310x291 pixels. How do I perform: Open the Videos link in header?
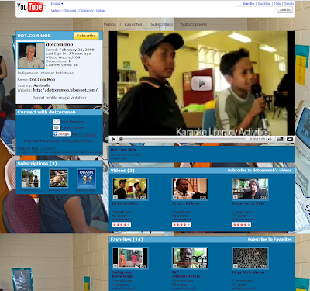56,11
